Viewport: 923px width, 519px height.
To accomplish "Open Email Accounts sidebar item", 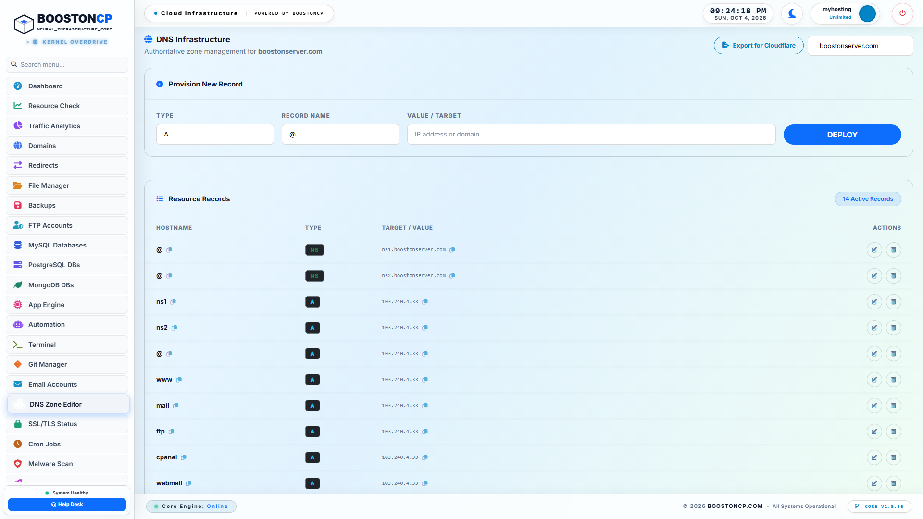I will pyautogui.click(x=67, y=384).
